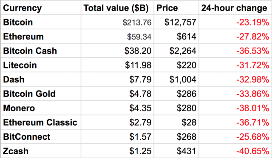Click the $28 Ethereum Classic price

coord(176,122)
